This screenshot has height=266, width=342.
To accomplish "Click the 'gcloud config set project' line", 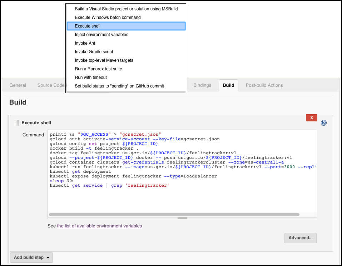I will pyautogui.click(x=104, y=144).
